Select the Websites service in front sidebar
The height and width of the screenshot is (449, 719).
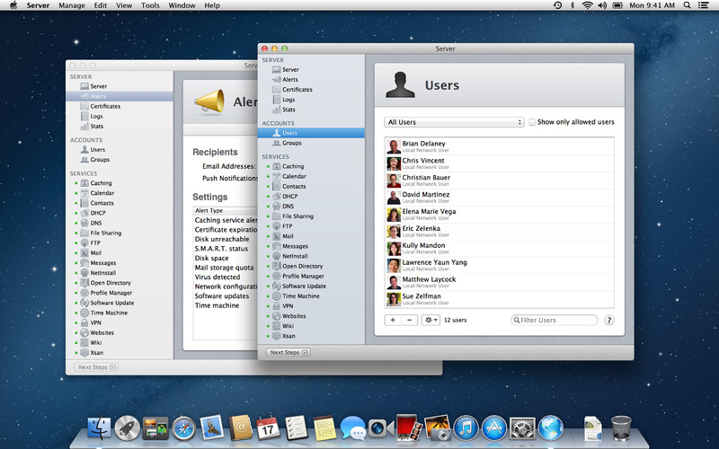294,316
